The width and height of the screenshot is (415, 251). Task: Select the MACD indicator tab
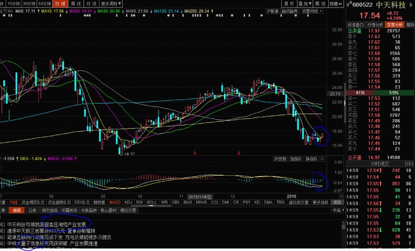click(x=115, y=203)
